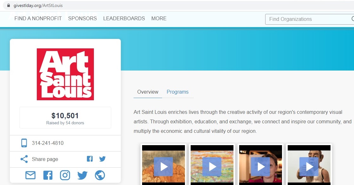
Task: Play the clay figure sculpture video
Action: pos(309,167)
